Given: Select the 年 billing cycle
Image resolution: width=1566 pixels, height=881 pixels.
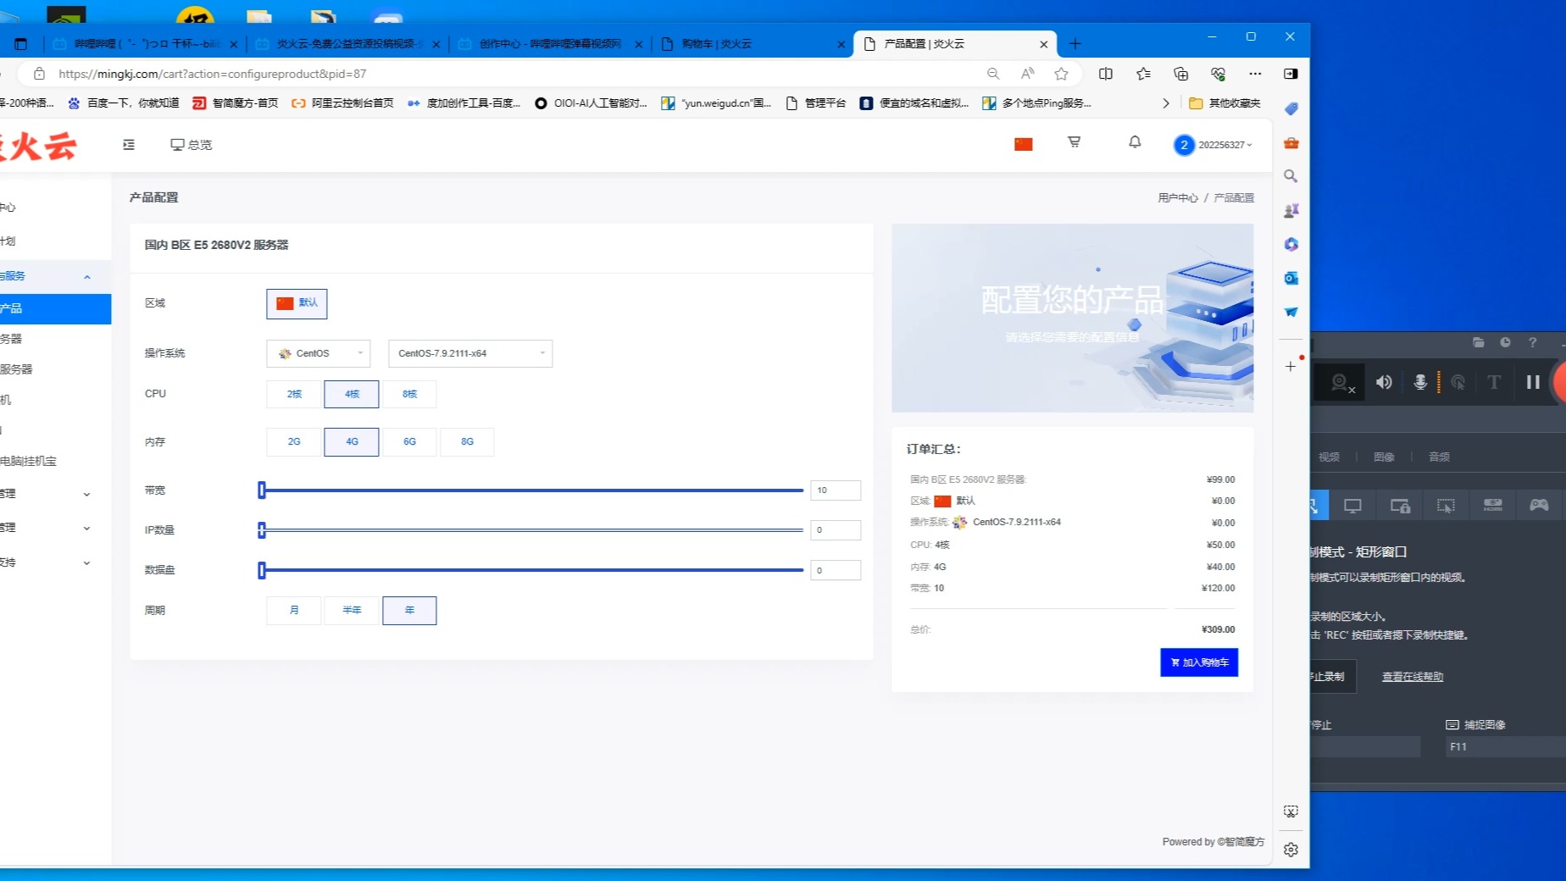Looking at the screenshot, I should pyautogui.click(x=409, y=610).
